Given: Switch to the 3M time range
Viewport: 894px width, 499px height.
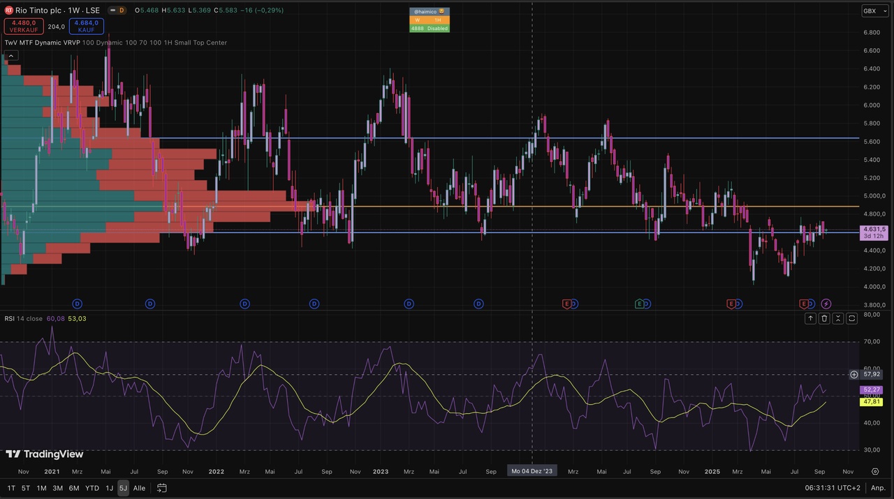Looking at the screenshot, I should tap(58, 488).
